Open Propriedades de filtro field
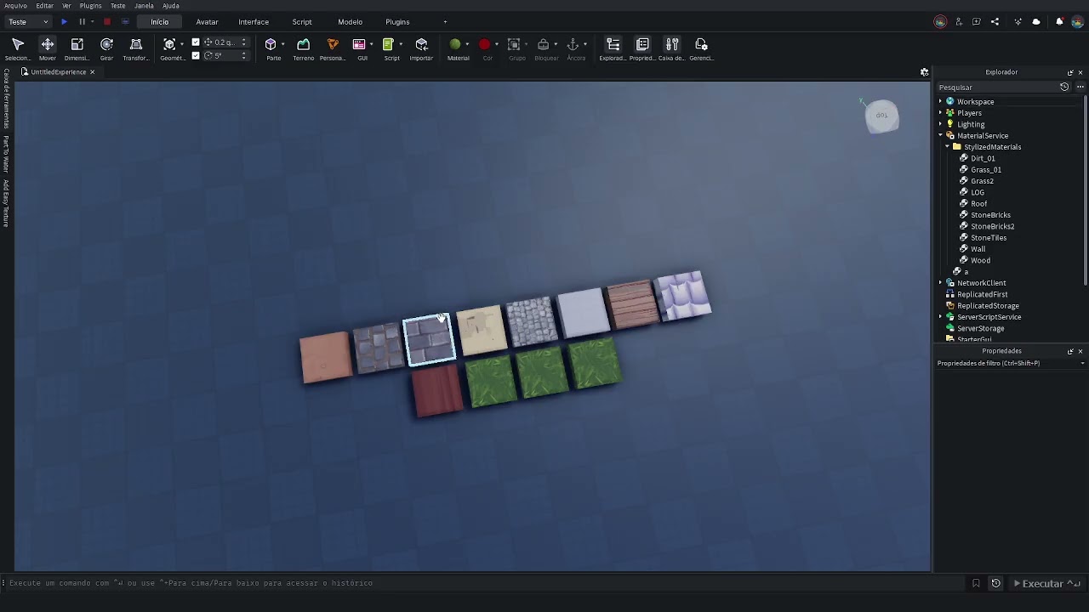 1010,363
